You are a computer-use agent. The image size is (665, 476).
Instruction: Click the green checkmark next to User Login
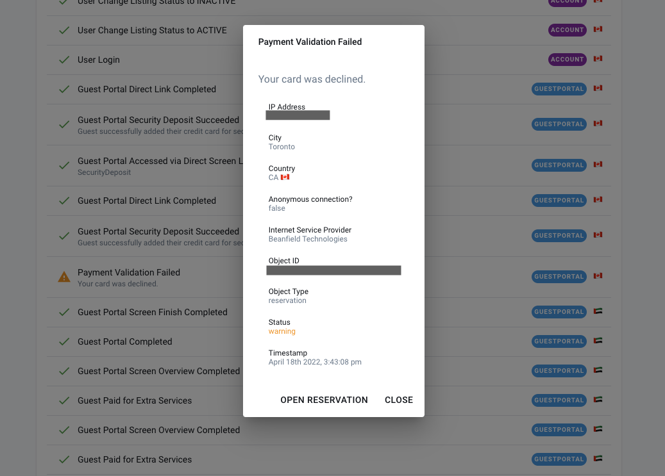tap(63, 60)
